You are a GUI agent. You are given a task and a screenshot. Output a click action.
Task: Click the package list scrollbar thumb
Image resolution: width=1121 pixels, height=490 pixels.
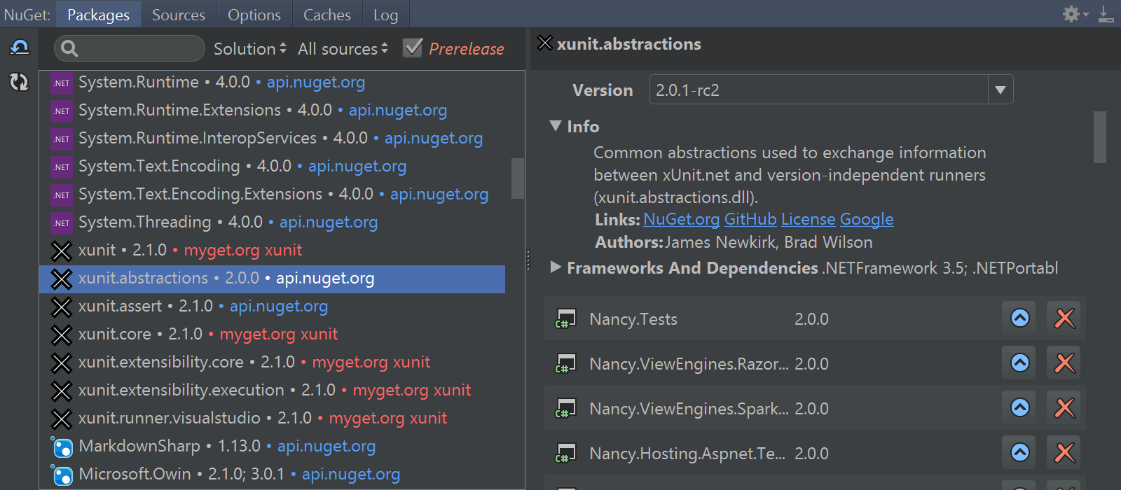(518, 178)
